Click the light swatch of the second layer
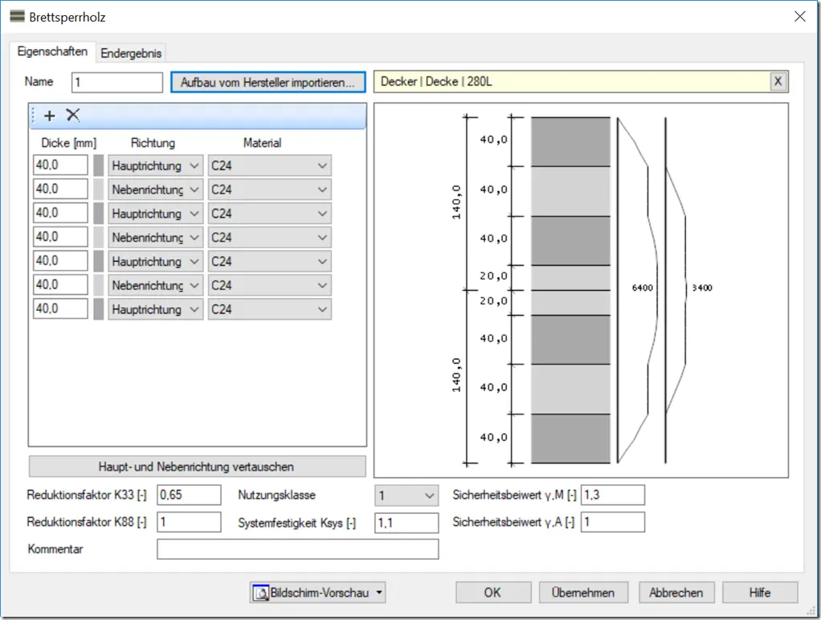The height and width of the screenshot is (620, 821). coord(99,190)
